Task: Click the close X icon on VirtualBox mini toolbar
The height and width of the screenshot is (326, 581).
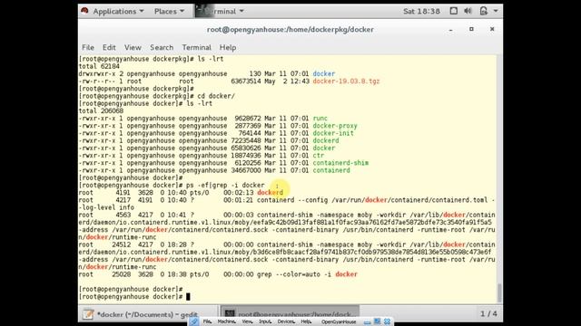Action: [388, 321]
